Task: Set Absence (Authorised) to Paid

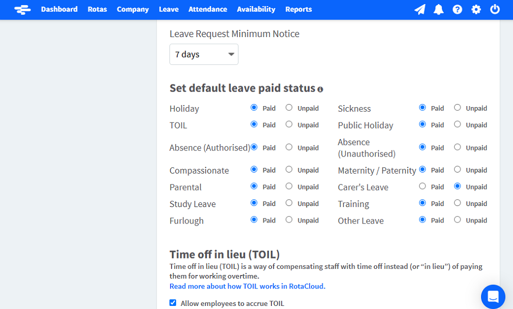Action: pos(254,147)
